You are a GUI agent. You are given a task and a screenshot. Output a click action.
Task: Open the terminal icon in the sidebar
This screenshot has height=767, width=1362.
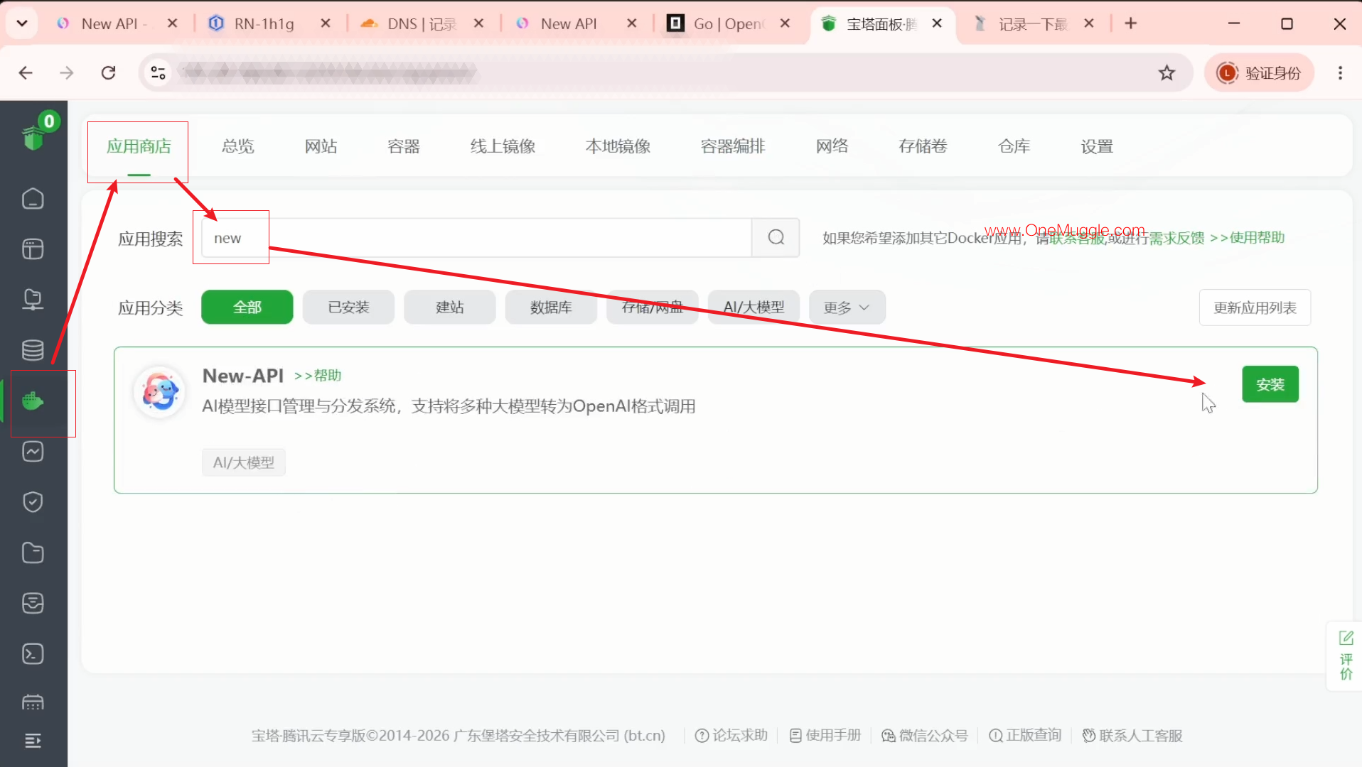click(x=33, y=653)
